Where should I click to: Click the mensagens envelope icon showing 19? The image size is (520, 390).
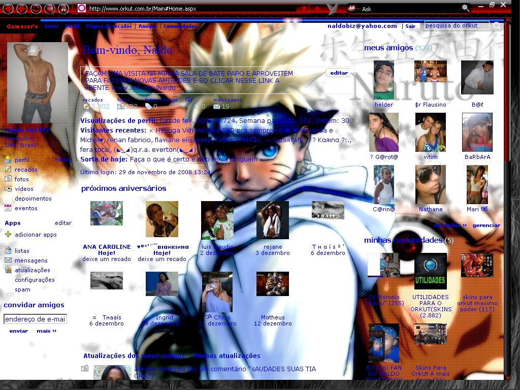(216, 107)
